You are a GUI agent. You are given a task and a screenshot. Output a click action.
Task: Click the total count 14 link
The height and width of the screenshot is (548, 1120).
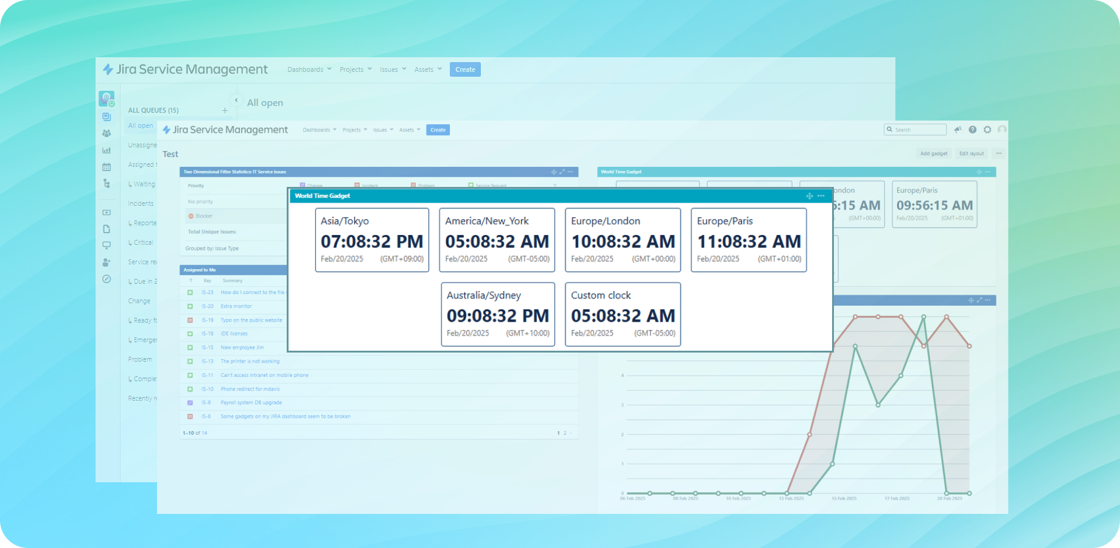click(x=205, y=433)
